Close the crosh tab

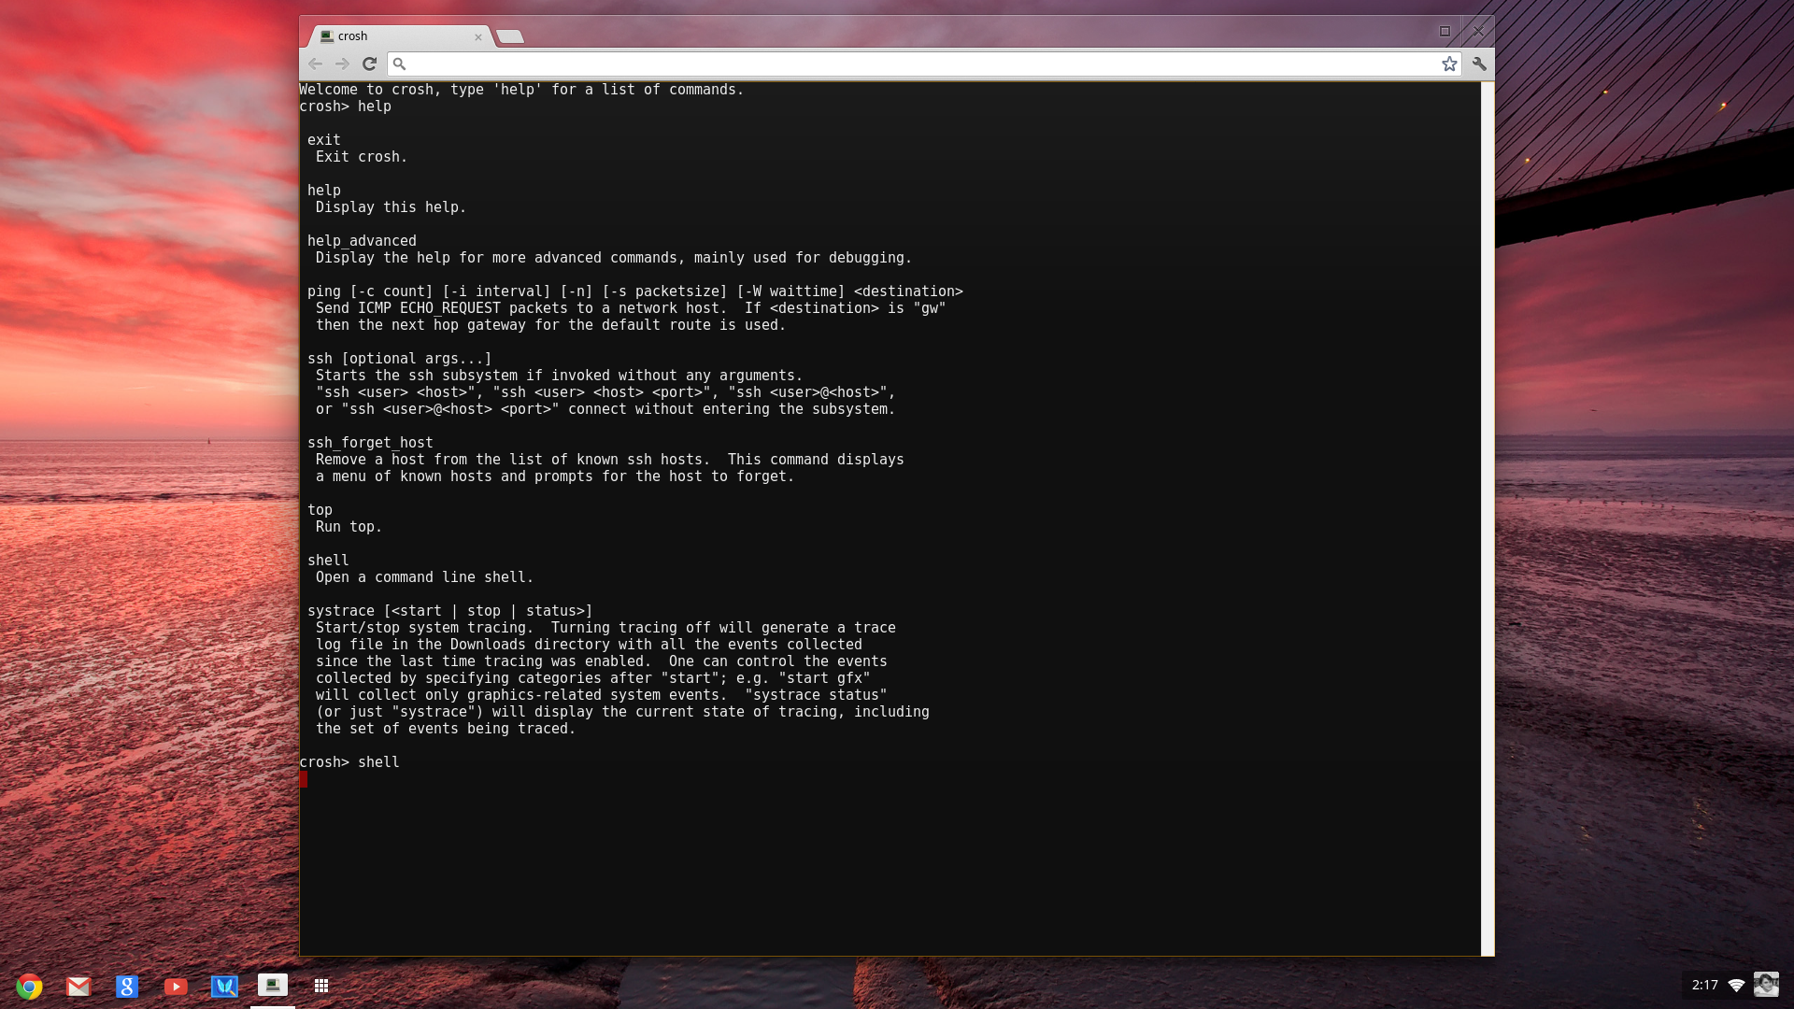click(x=478, y=37)
